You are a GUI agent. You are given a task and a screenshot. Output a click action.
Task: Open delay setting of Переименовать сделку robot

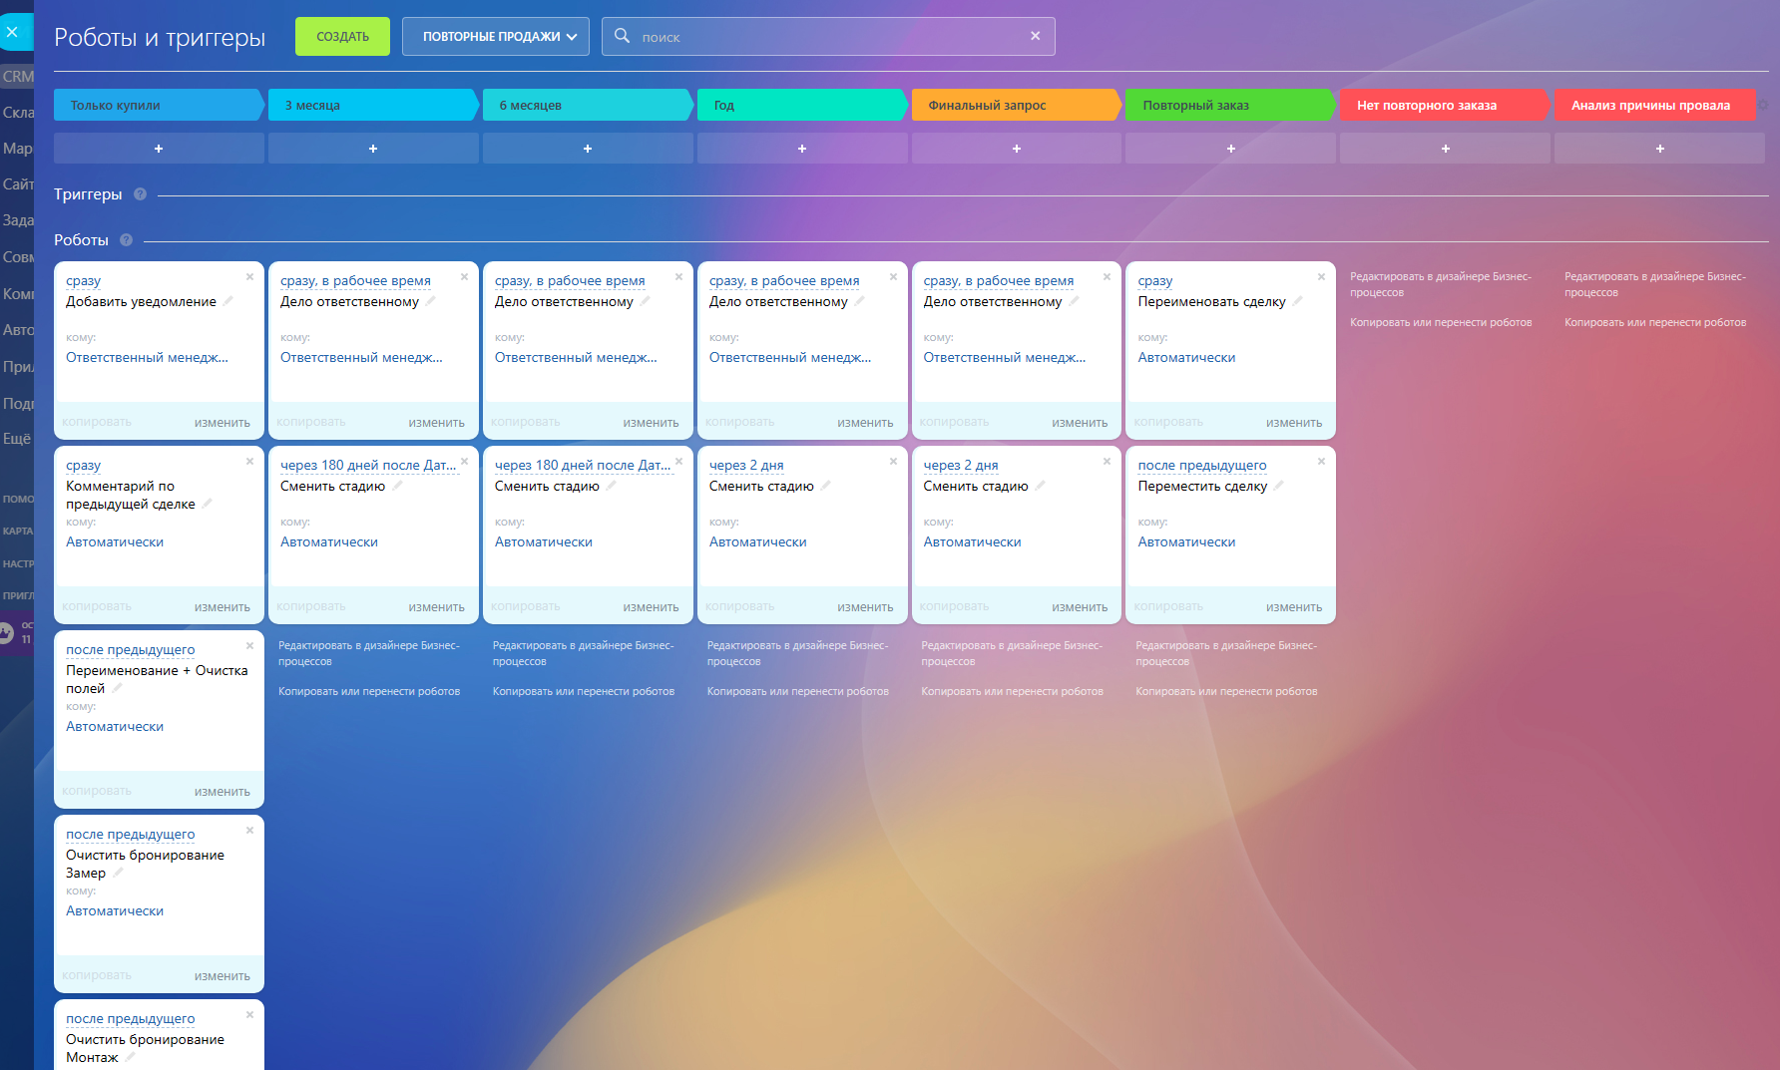point(1155,281)
